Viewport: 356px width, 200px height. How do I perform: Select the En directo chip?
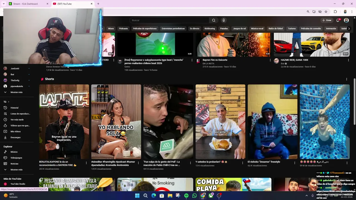(195, 29)
